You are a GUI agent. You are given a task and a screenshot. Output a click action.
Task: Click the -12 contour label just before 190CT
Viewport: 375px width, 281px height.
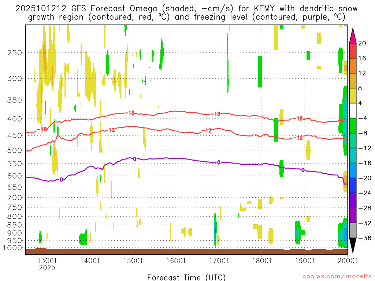tap(298, 138)
